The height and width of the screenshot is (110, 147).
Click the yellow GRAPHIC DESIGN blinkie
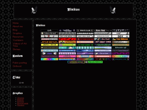tap(49, 45)
